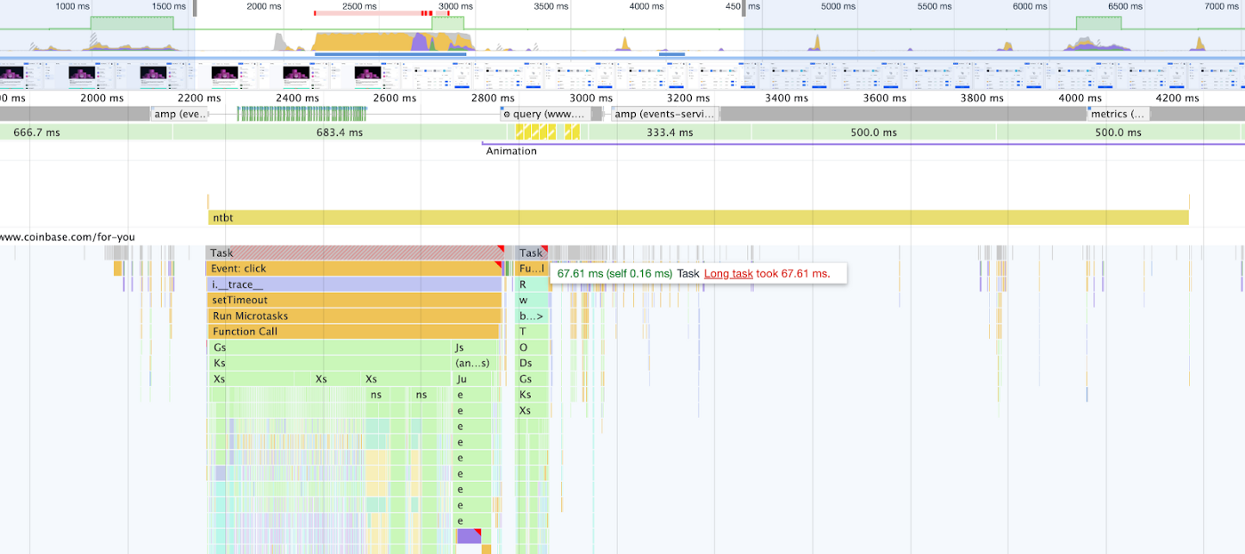Select the Animation track bar
This screenshot has height=554, width=1245.
[863, 143]
